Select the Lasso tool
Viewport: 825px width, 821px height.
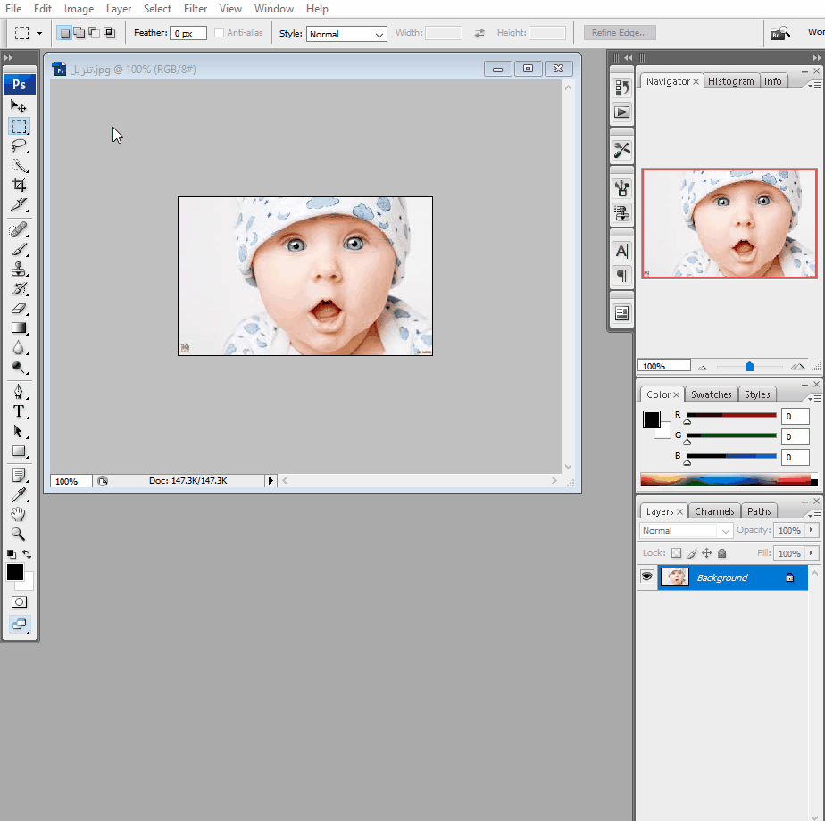(19, 145)
